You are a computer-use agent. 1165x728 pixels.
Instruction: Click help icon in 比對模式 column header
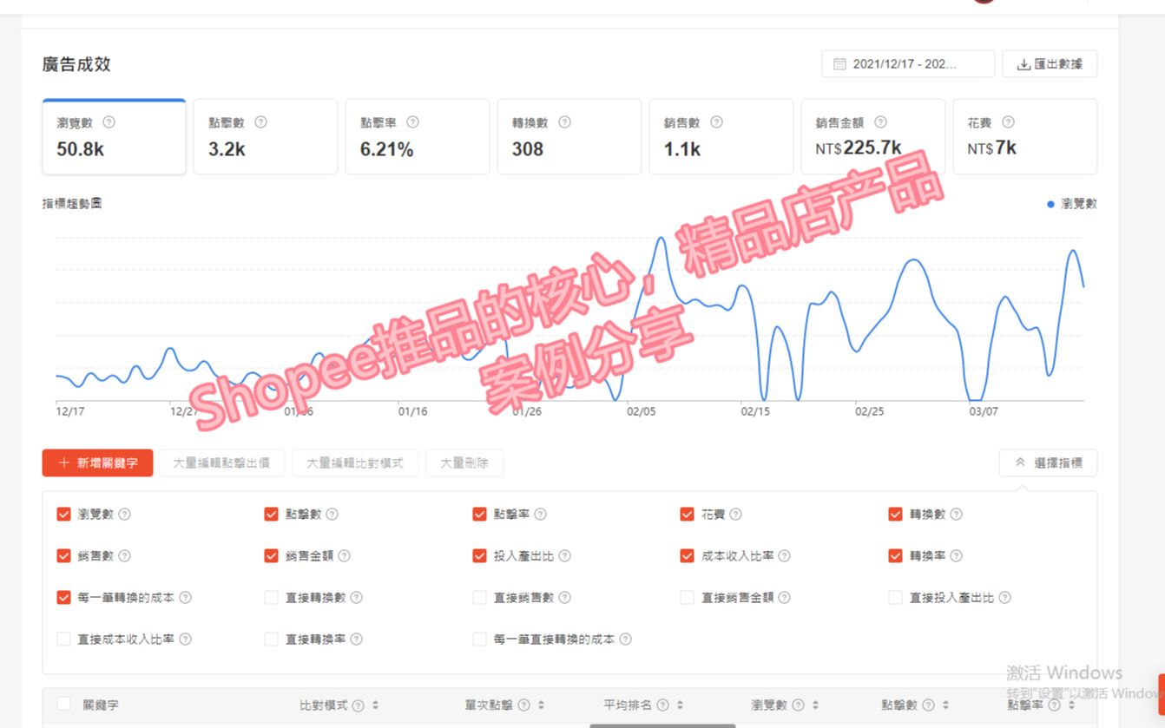click(x=358, y=705)
